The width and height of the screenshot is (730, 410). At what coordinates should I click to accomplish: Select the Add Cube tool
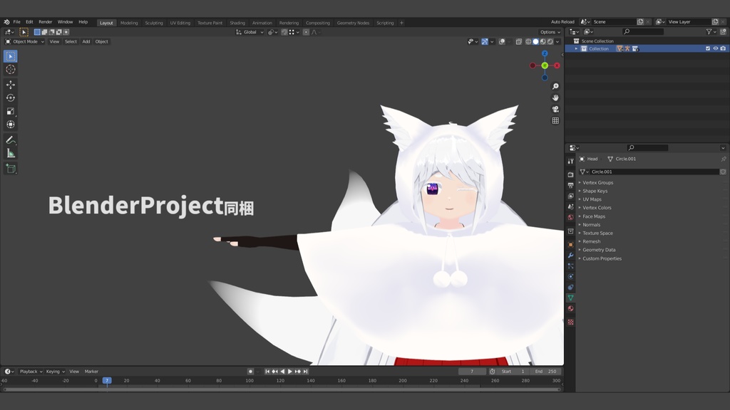click(11, 169)
